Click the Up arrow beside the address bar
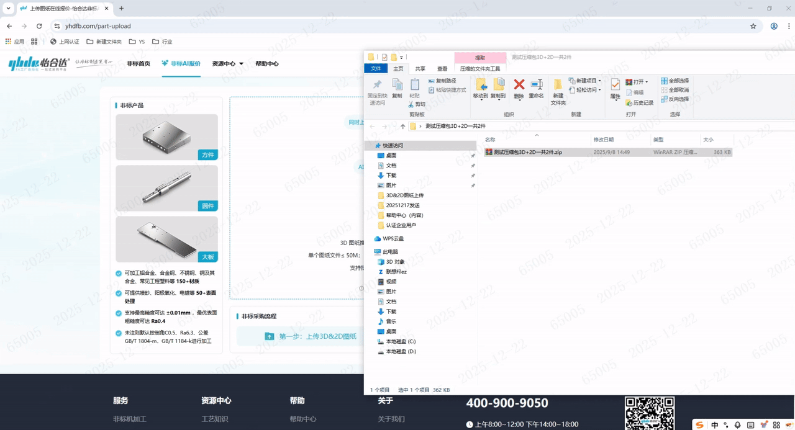 pyautogui.click(x=402, y=126)
